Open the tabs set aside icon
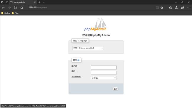Image resolution: width=192 pixels, height=108 pixels. click(x=2, y=2)
